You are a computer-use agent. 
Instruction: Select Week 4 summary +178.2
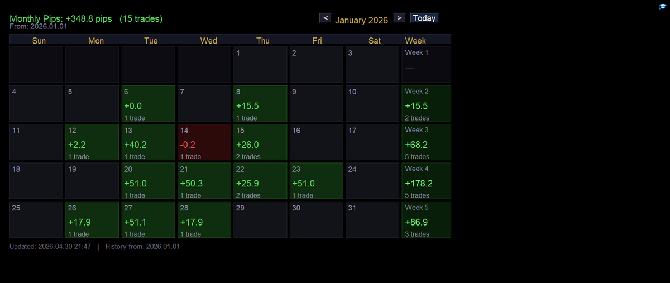[426, 181]
